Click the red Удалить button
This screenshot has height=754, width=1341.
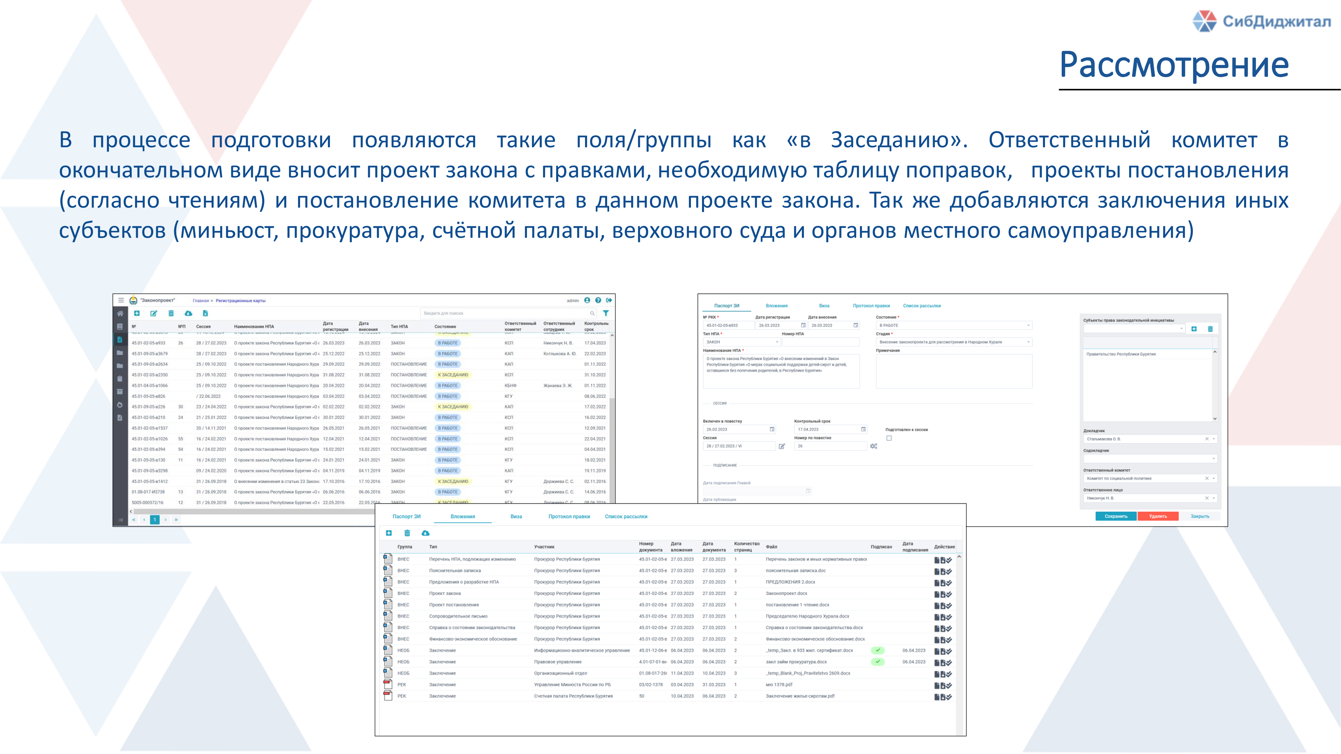pos(1158,516)
